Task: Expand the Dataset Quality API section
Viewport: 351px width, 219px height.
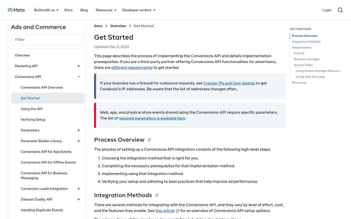Action: click(78, 199)
